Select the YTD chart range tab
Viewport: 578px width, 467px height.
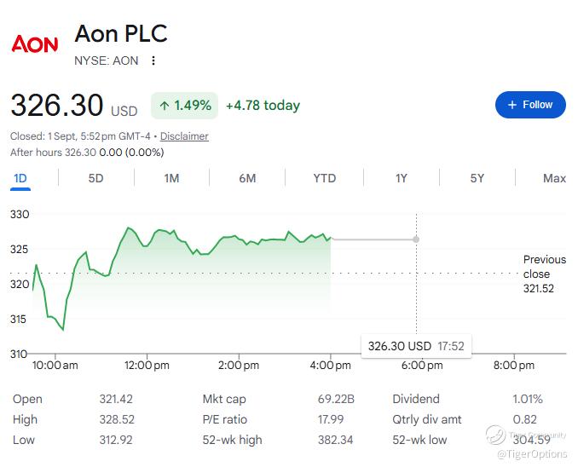[x=325, y=178]
